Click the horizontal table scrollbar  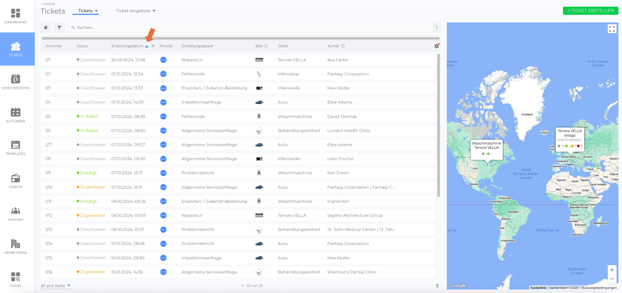pos(240,38)
